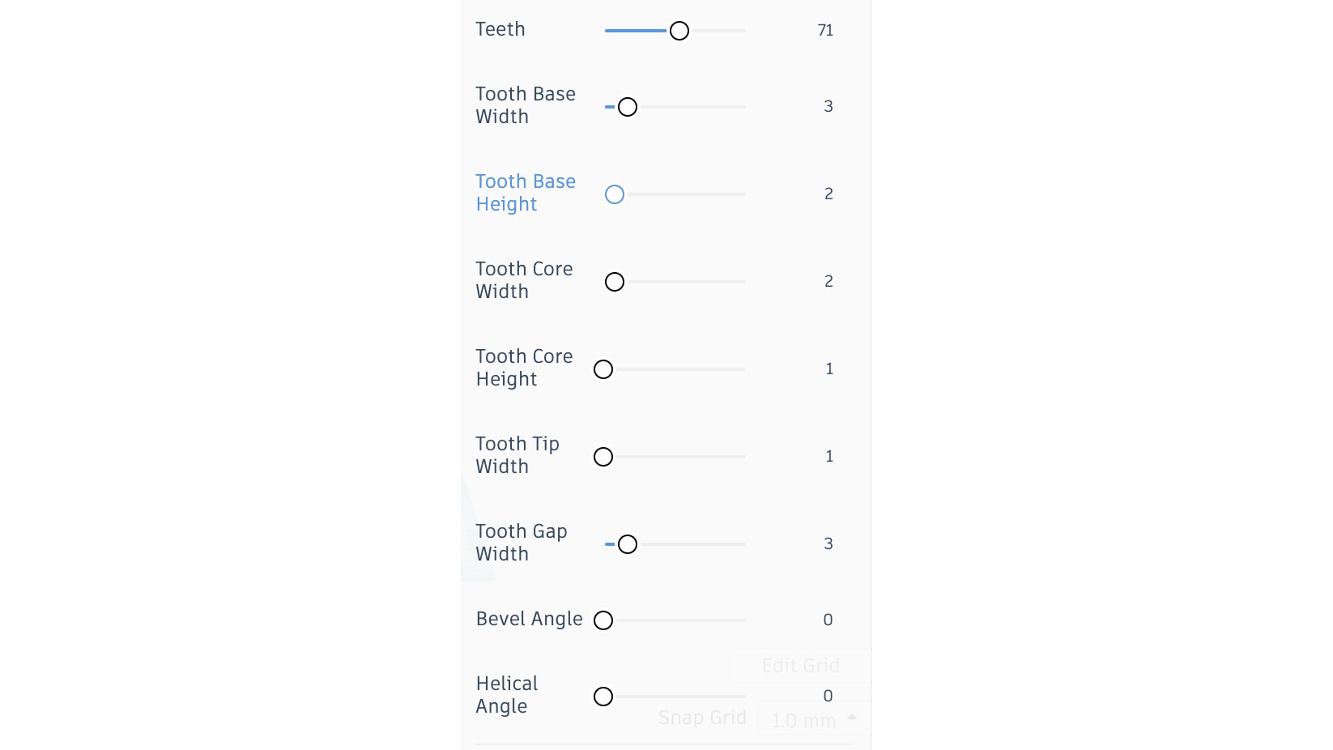The image size is (1333, 750).
Task: Click the Teeth slider handle
Action: 679,31
